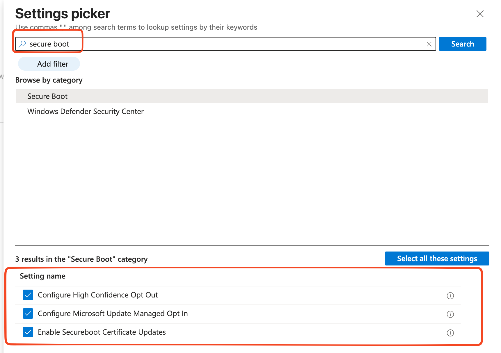The image size is (501, 353).
Task: Click Select all these settings
Action: (437, 258)
